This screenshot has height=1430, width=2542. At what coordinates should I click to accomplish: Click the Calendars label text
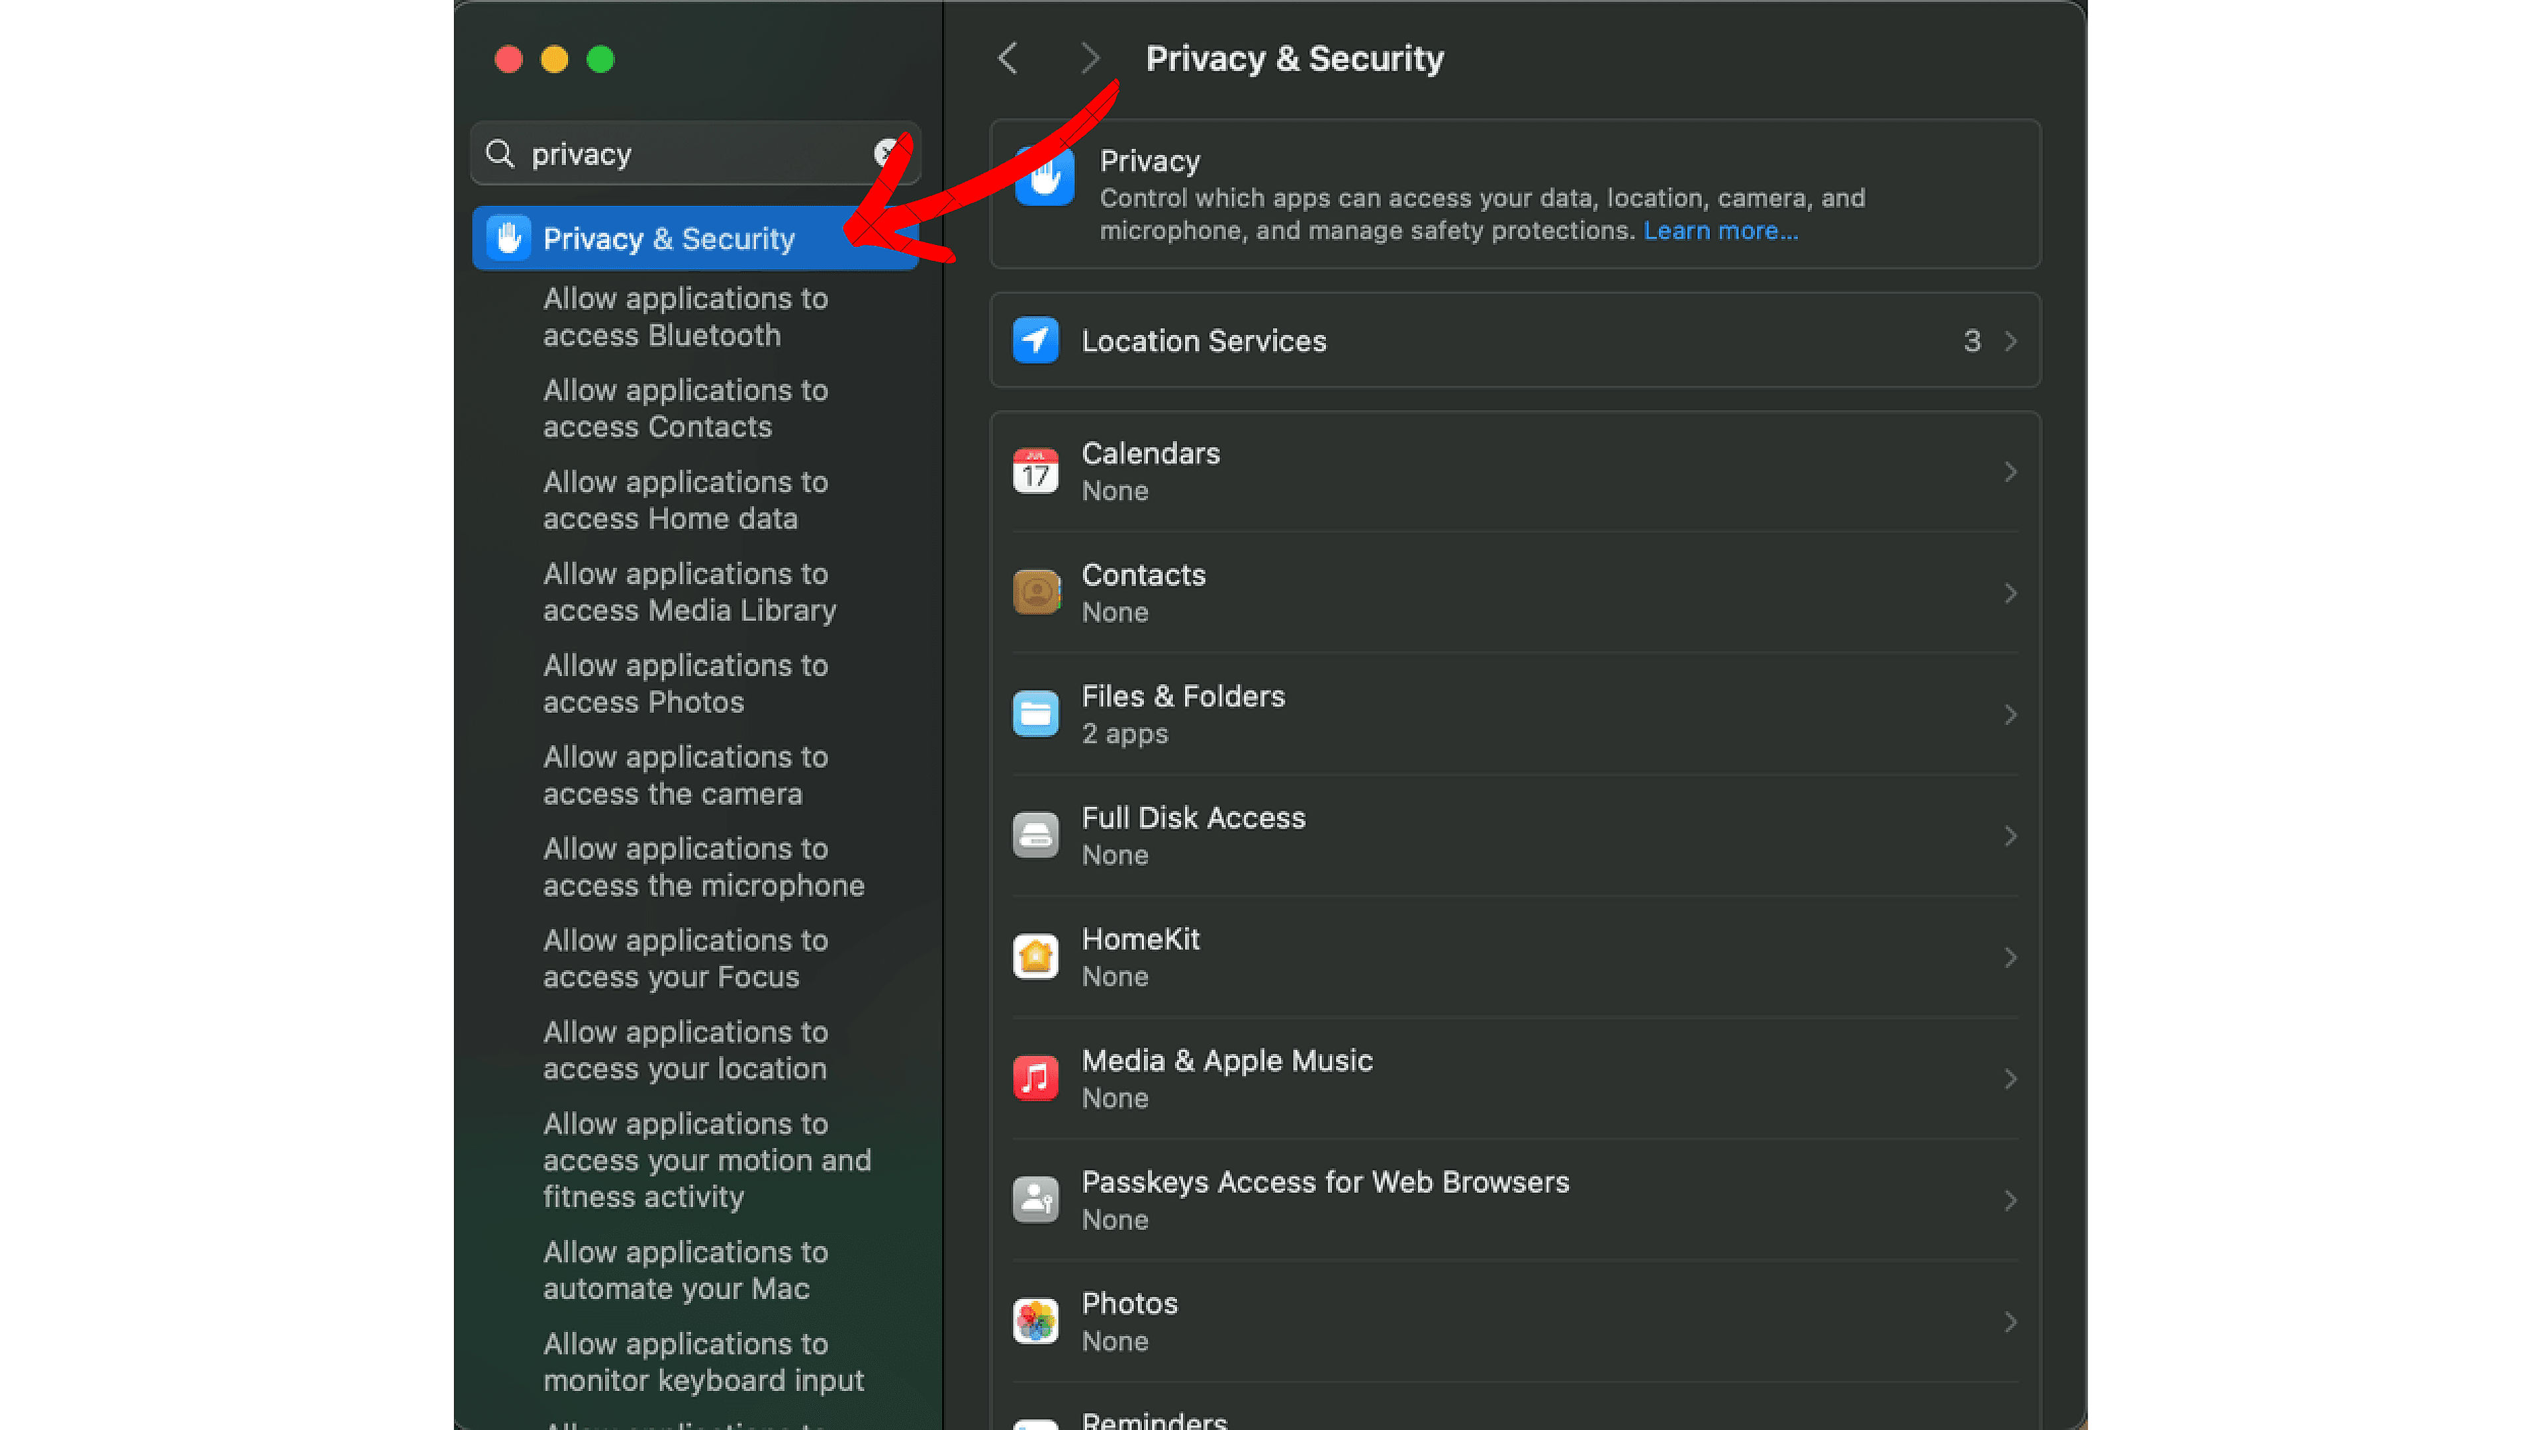(1151, 454)
